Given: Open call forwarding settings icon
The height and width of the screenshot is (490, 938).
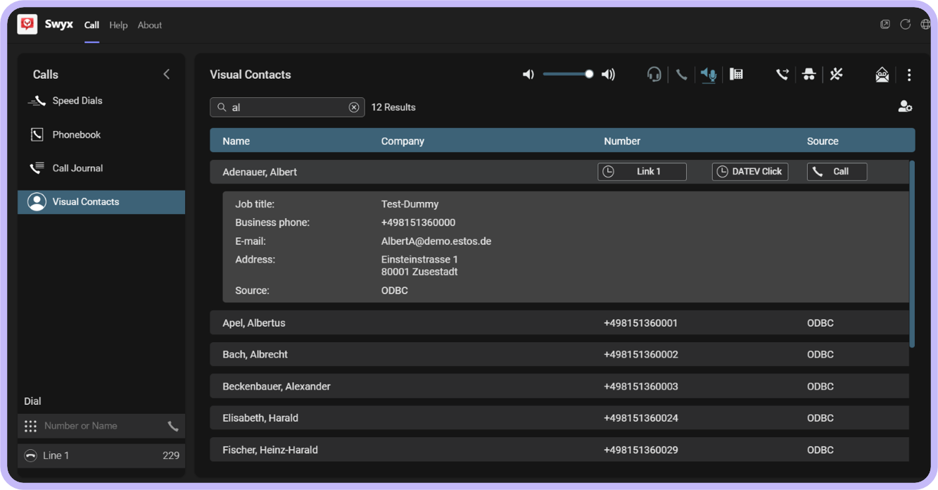Looking at the screenshot, I should [x=782, y=75].
